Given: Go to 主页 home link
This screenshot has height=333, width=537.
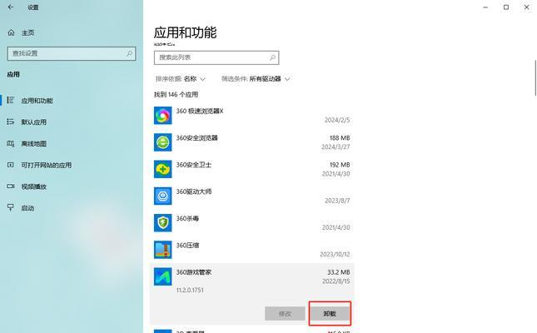Looking at the screenshot, I should tap(27, 33).
